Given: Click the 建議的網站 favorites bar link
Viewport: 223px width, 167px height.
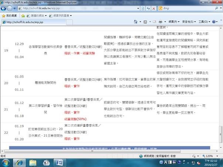Looking at the screenshot, I should (38, 15).
